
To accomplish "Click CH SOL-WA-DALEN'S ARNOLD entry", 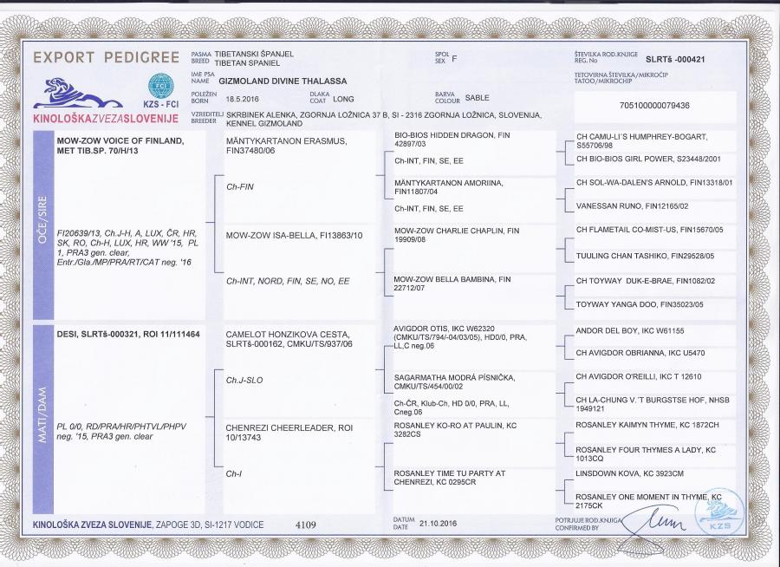I will (x=654, y=182).
